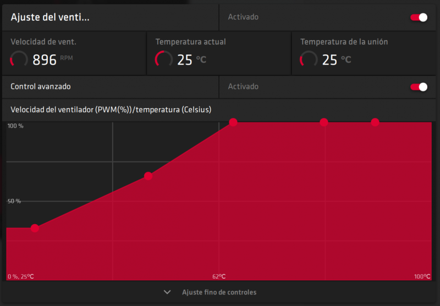Expand the Ajuste fino de controles chevron
The image size is (440, 306).
pos(167,292)
